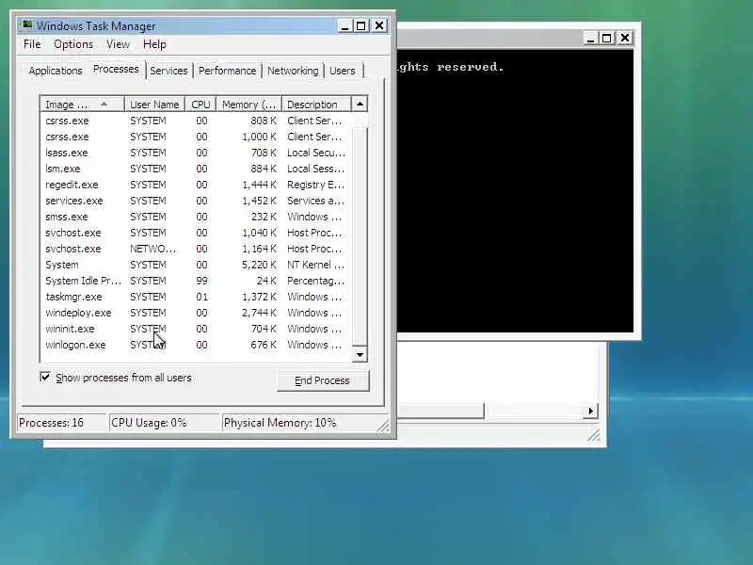Select the Processes tab
Viewport: 753px width, 565px height.
tap(116, 69)
